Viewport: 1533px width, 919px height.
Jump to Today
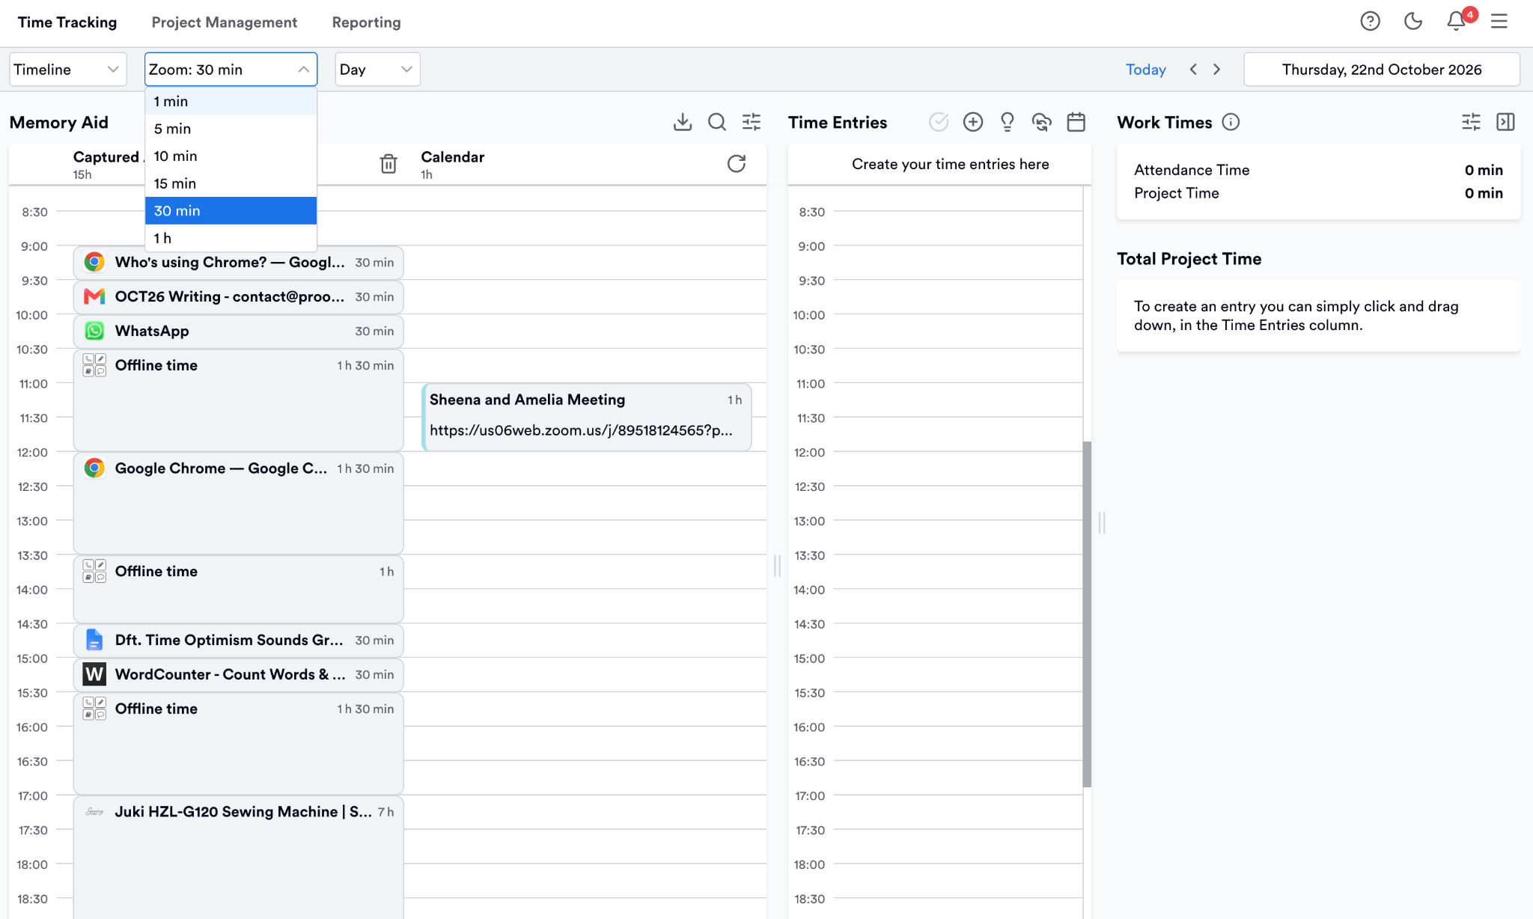[x=1145, y=69]
